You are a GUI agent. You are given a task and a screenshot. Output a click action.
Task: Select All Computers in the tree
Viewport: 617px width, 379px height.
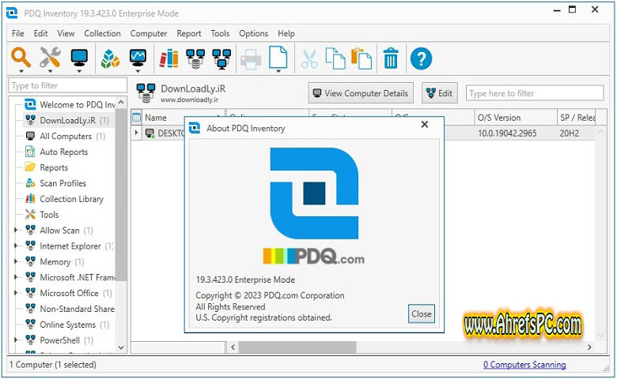(65, 136)
